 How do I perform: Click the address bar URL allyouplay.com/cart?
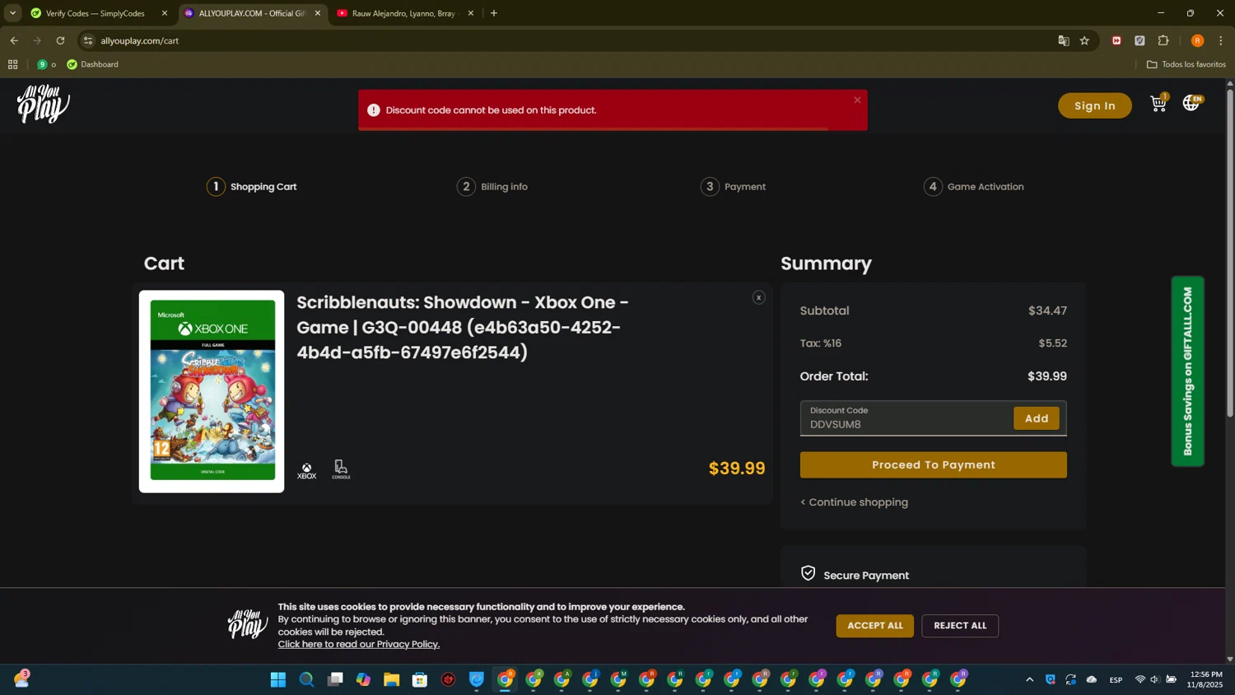(139, 40)
